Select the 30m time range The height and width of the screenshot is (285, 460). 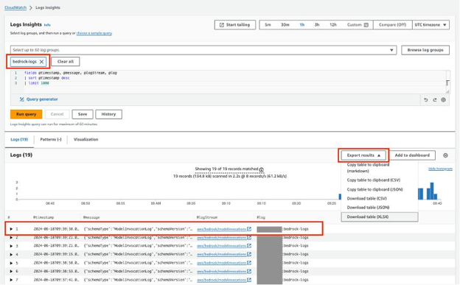coord(285,25)
